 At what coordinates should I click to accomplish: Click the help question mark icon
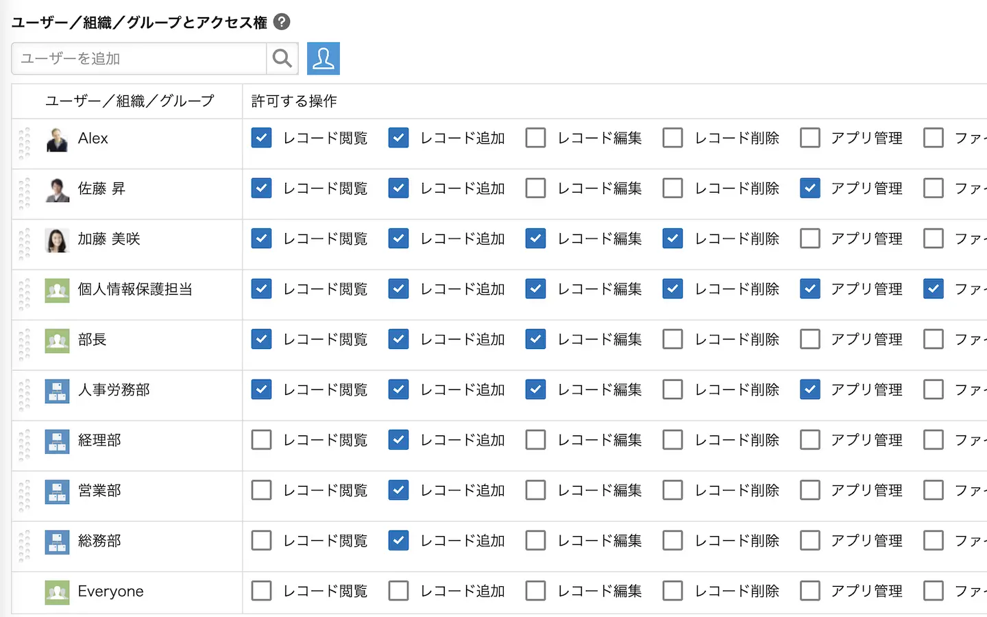point(282,22)
